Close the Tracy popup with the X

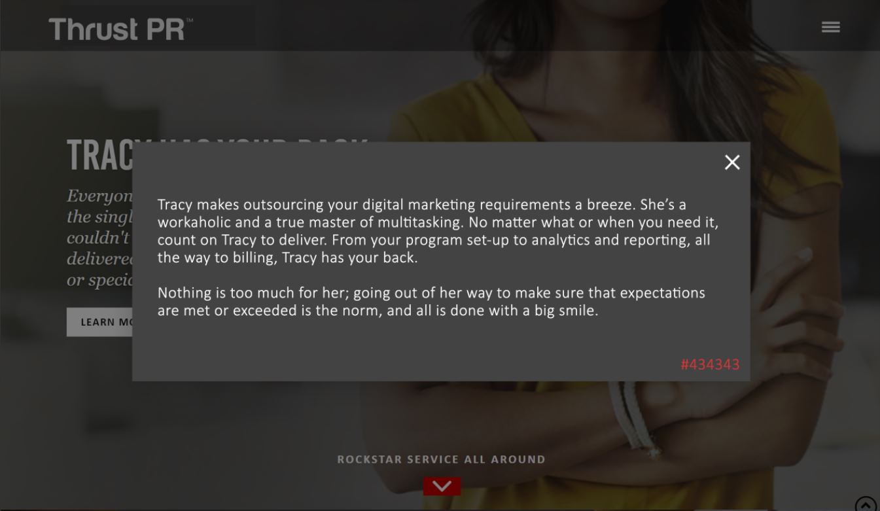click(732, 162)
